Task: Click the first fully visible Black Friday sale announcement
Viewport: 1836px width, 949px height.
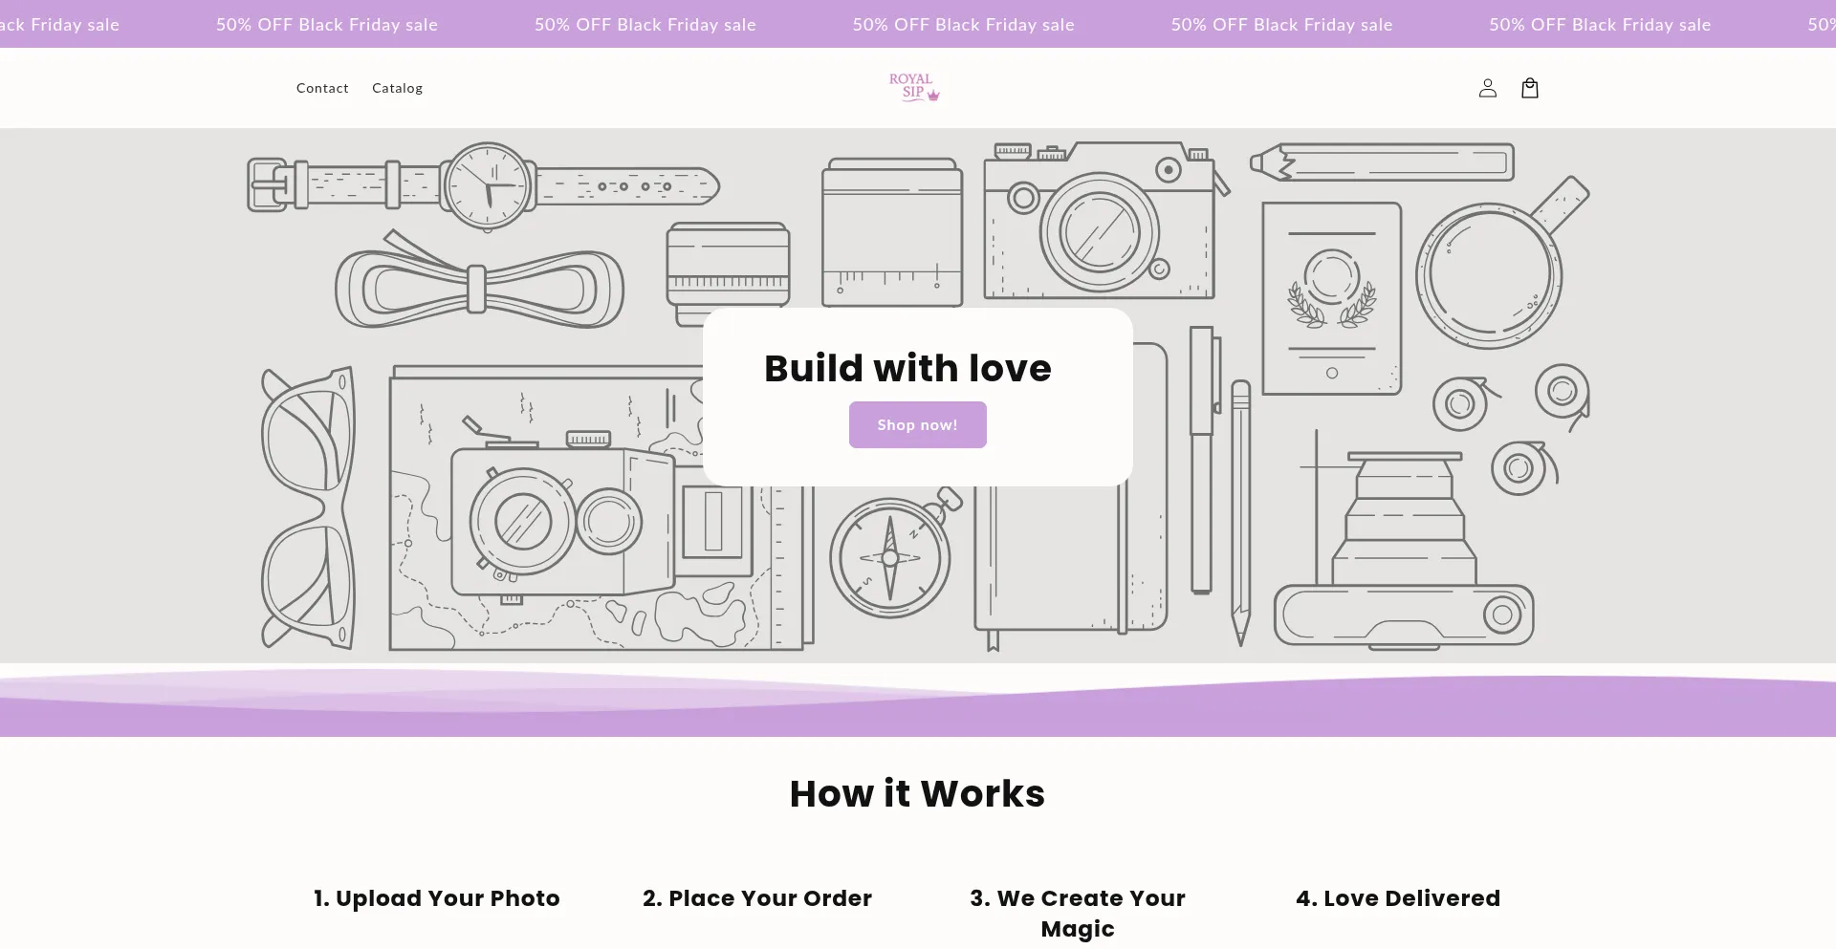Action: (x=327, y=25)
